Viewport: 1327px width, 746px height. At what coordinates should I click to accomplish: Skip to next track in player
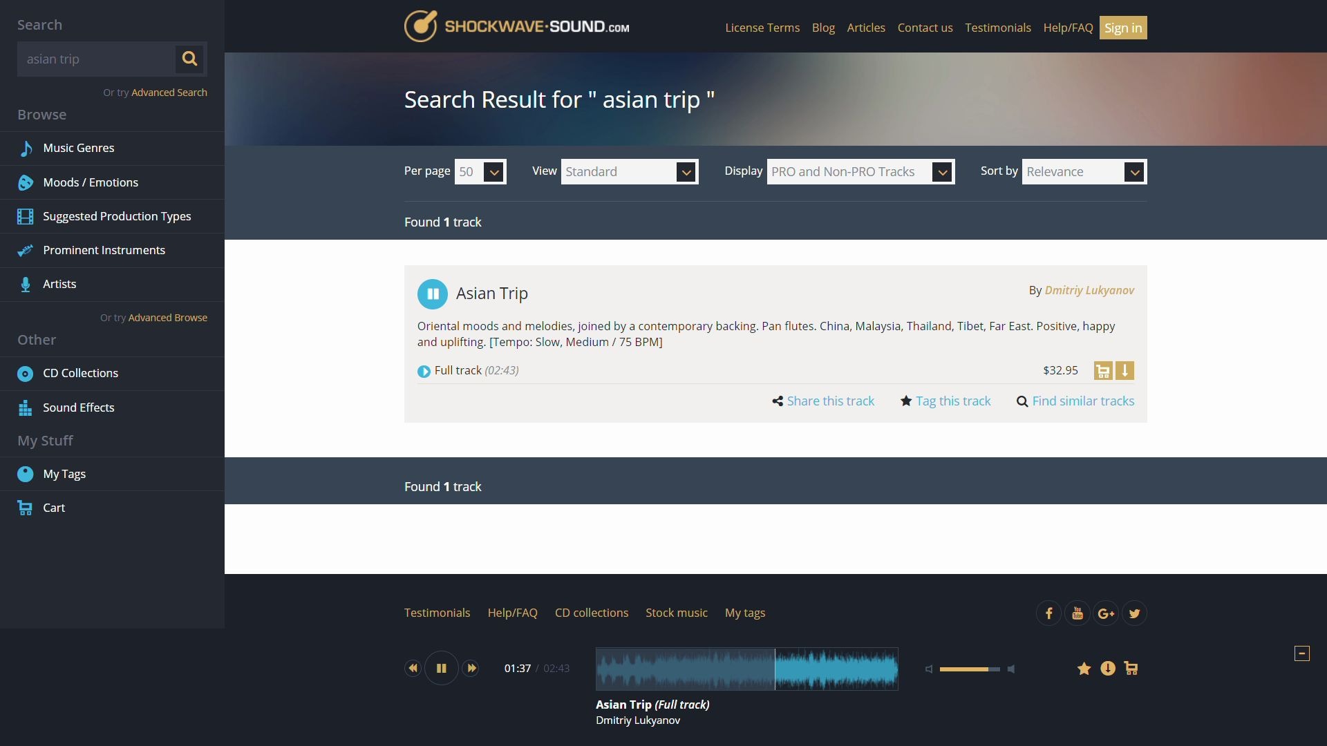471,668
